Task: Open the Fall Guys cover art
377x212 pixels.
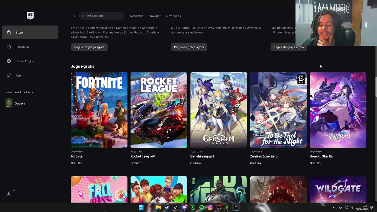Action: point(99,189)
